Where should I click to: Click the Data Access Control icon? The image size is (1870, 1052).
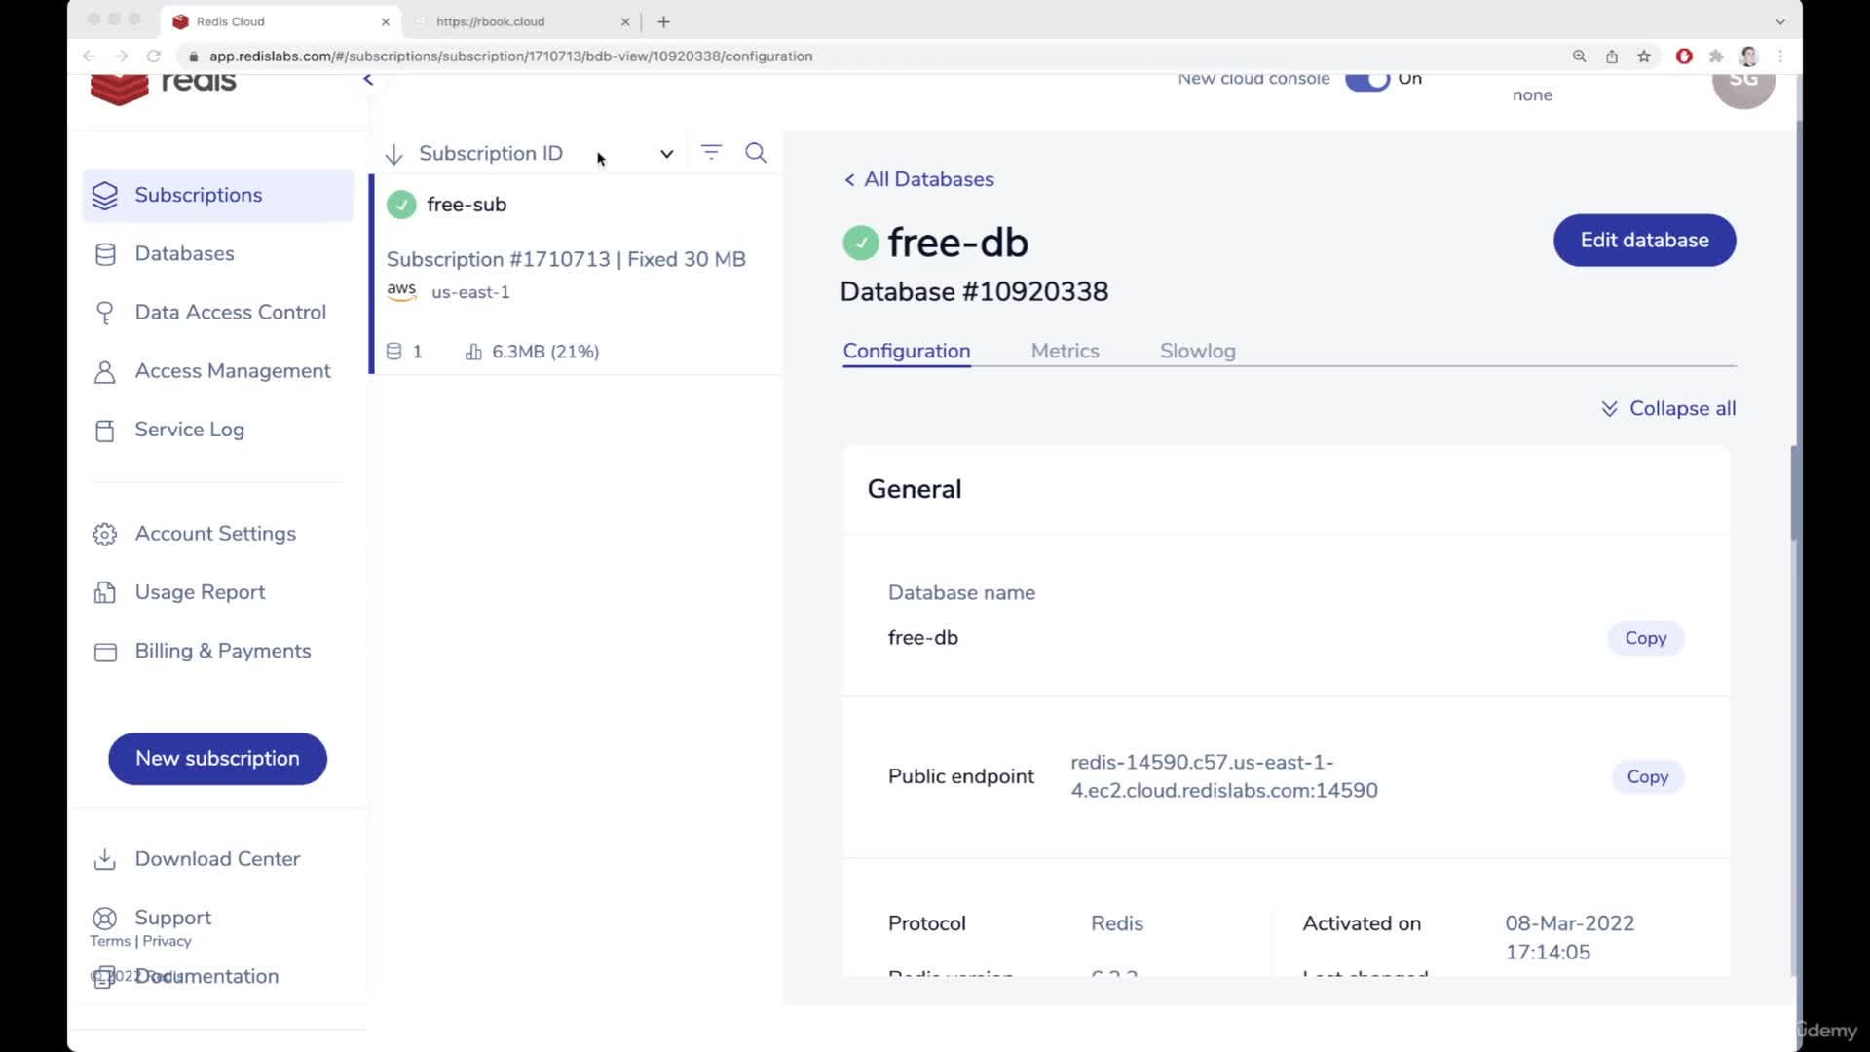105,312
